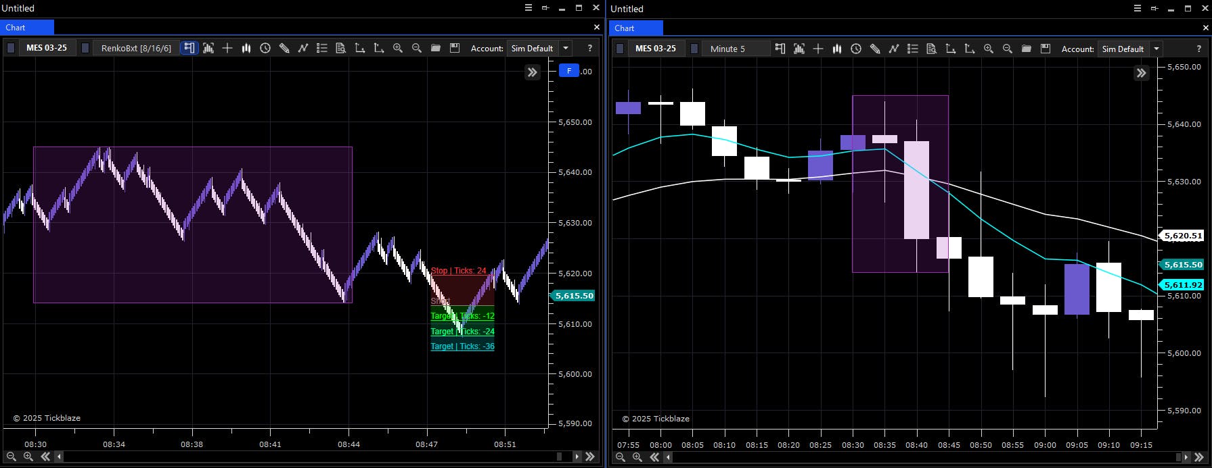The width and height of the screenshot is (1212, 468).
Task: Click zoom-out magnifier in the Minute 5 toolbar
Action: (1008, 49)
